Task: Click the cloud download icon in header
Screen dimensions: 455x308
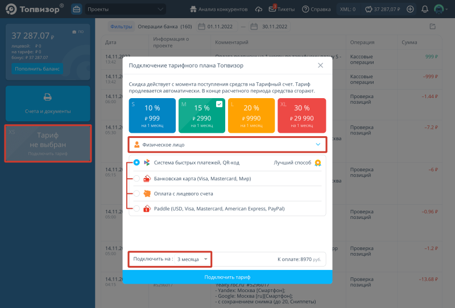Action: pos(259,9)
